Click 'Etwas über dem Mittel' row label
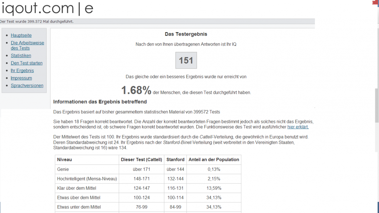Screen dimensions: 379x213 [78, 198]
